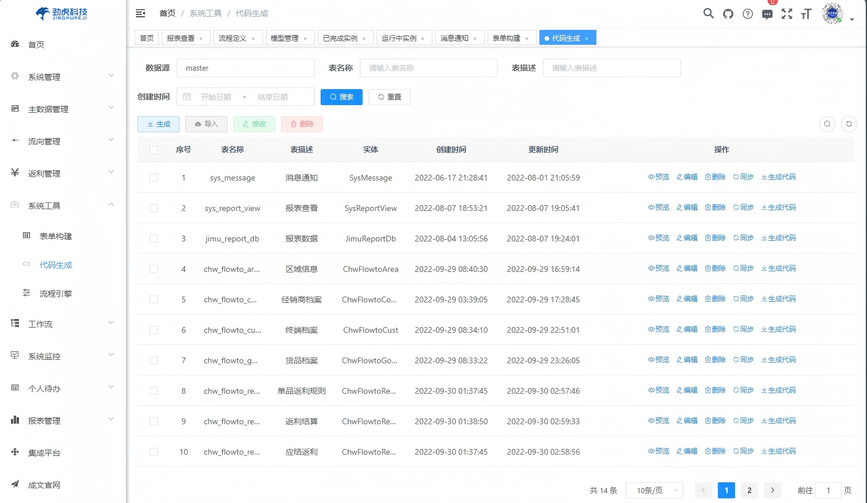Tick the checkbox on jimu_report_db row
The image size is (867, 503).
[x=154, y=239]
